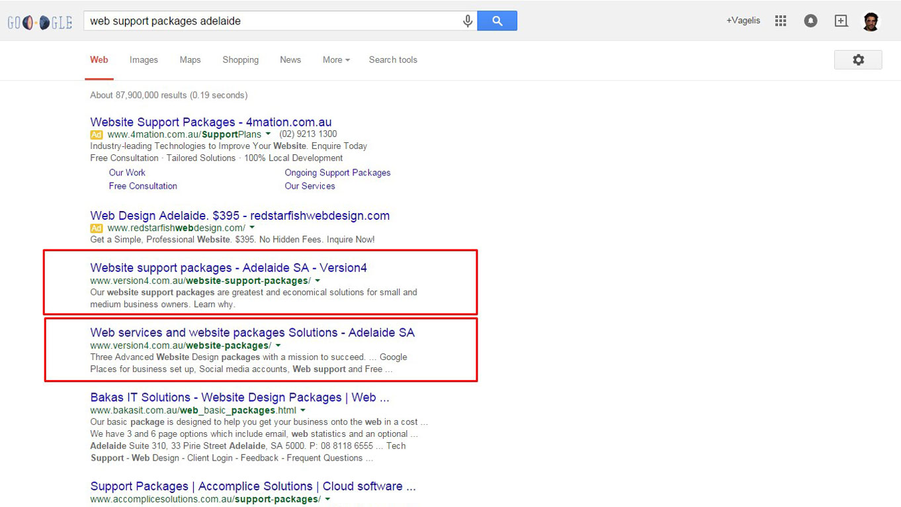Open the notifications bell icon
The image size is (901, 507).
click(x=810, y=21)
